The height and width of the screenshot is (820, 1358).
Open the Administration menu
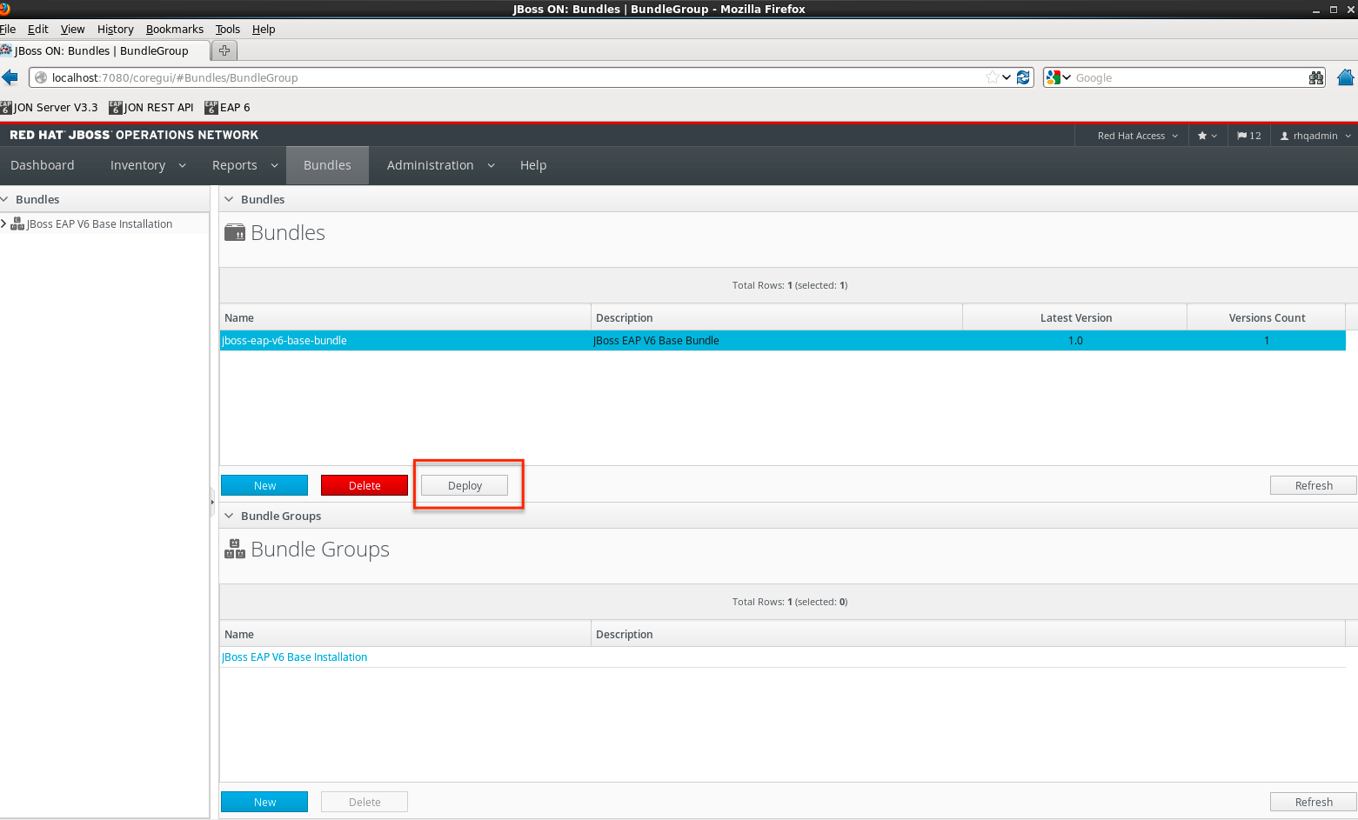440,165
